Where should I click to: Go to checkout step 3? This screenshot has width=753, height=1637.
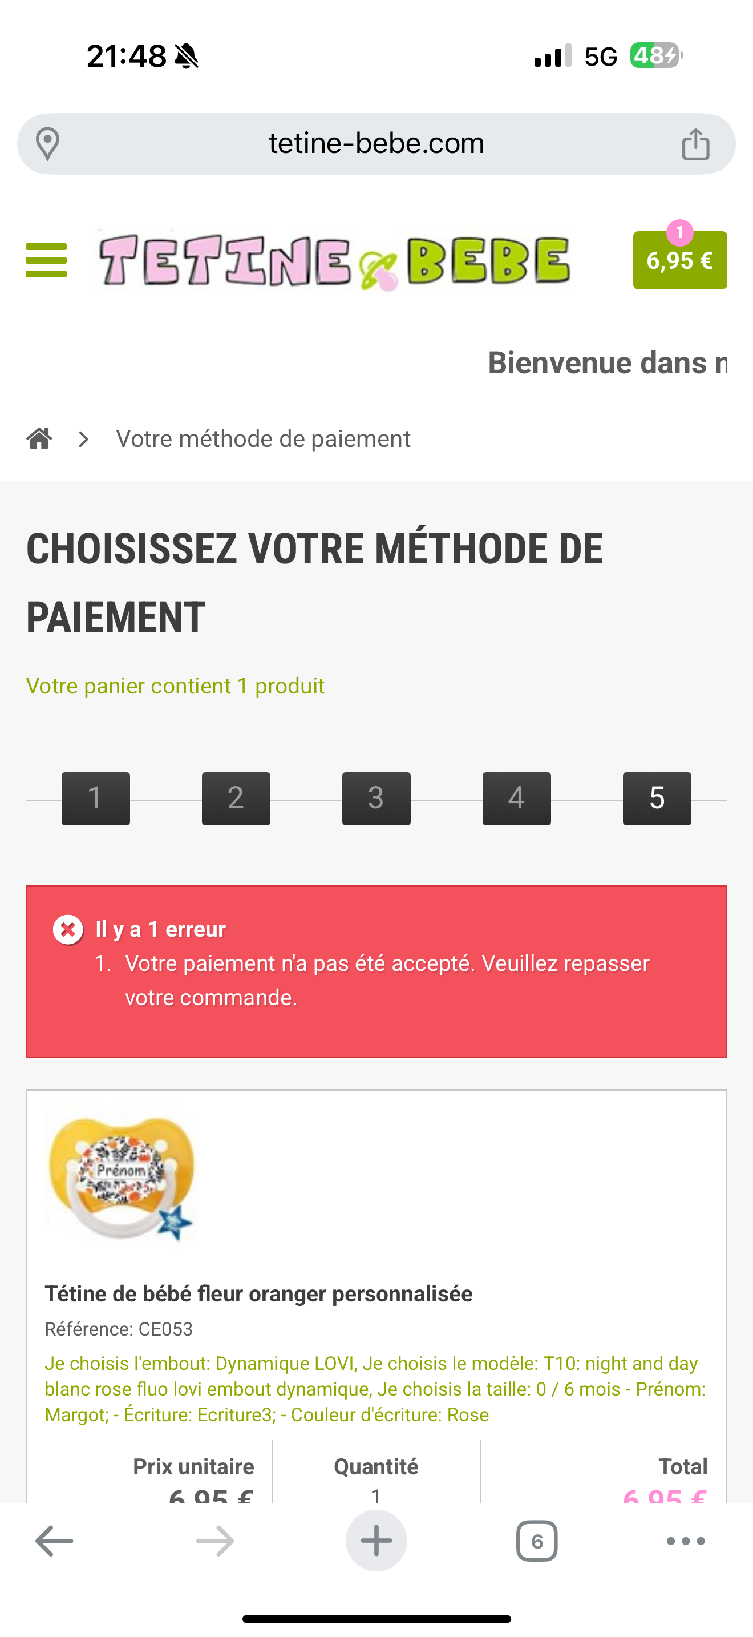pyautogui.click(x=376, y=798)
